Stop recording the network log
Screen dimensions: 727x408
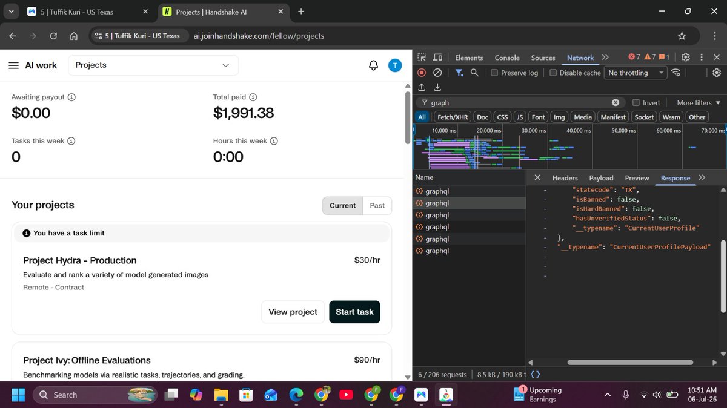pyautogui.click(x=422, y=73)
